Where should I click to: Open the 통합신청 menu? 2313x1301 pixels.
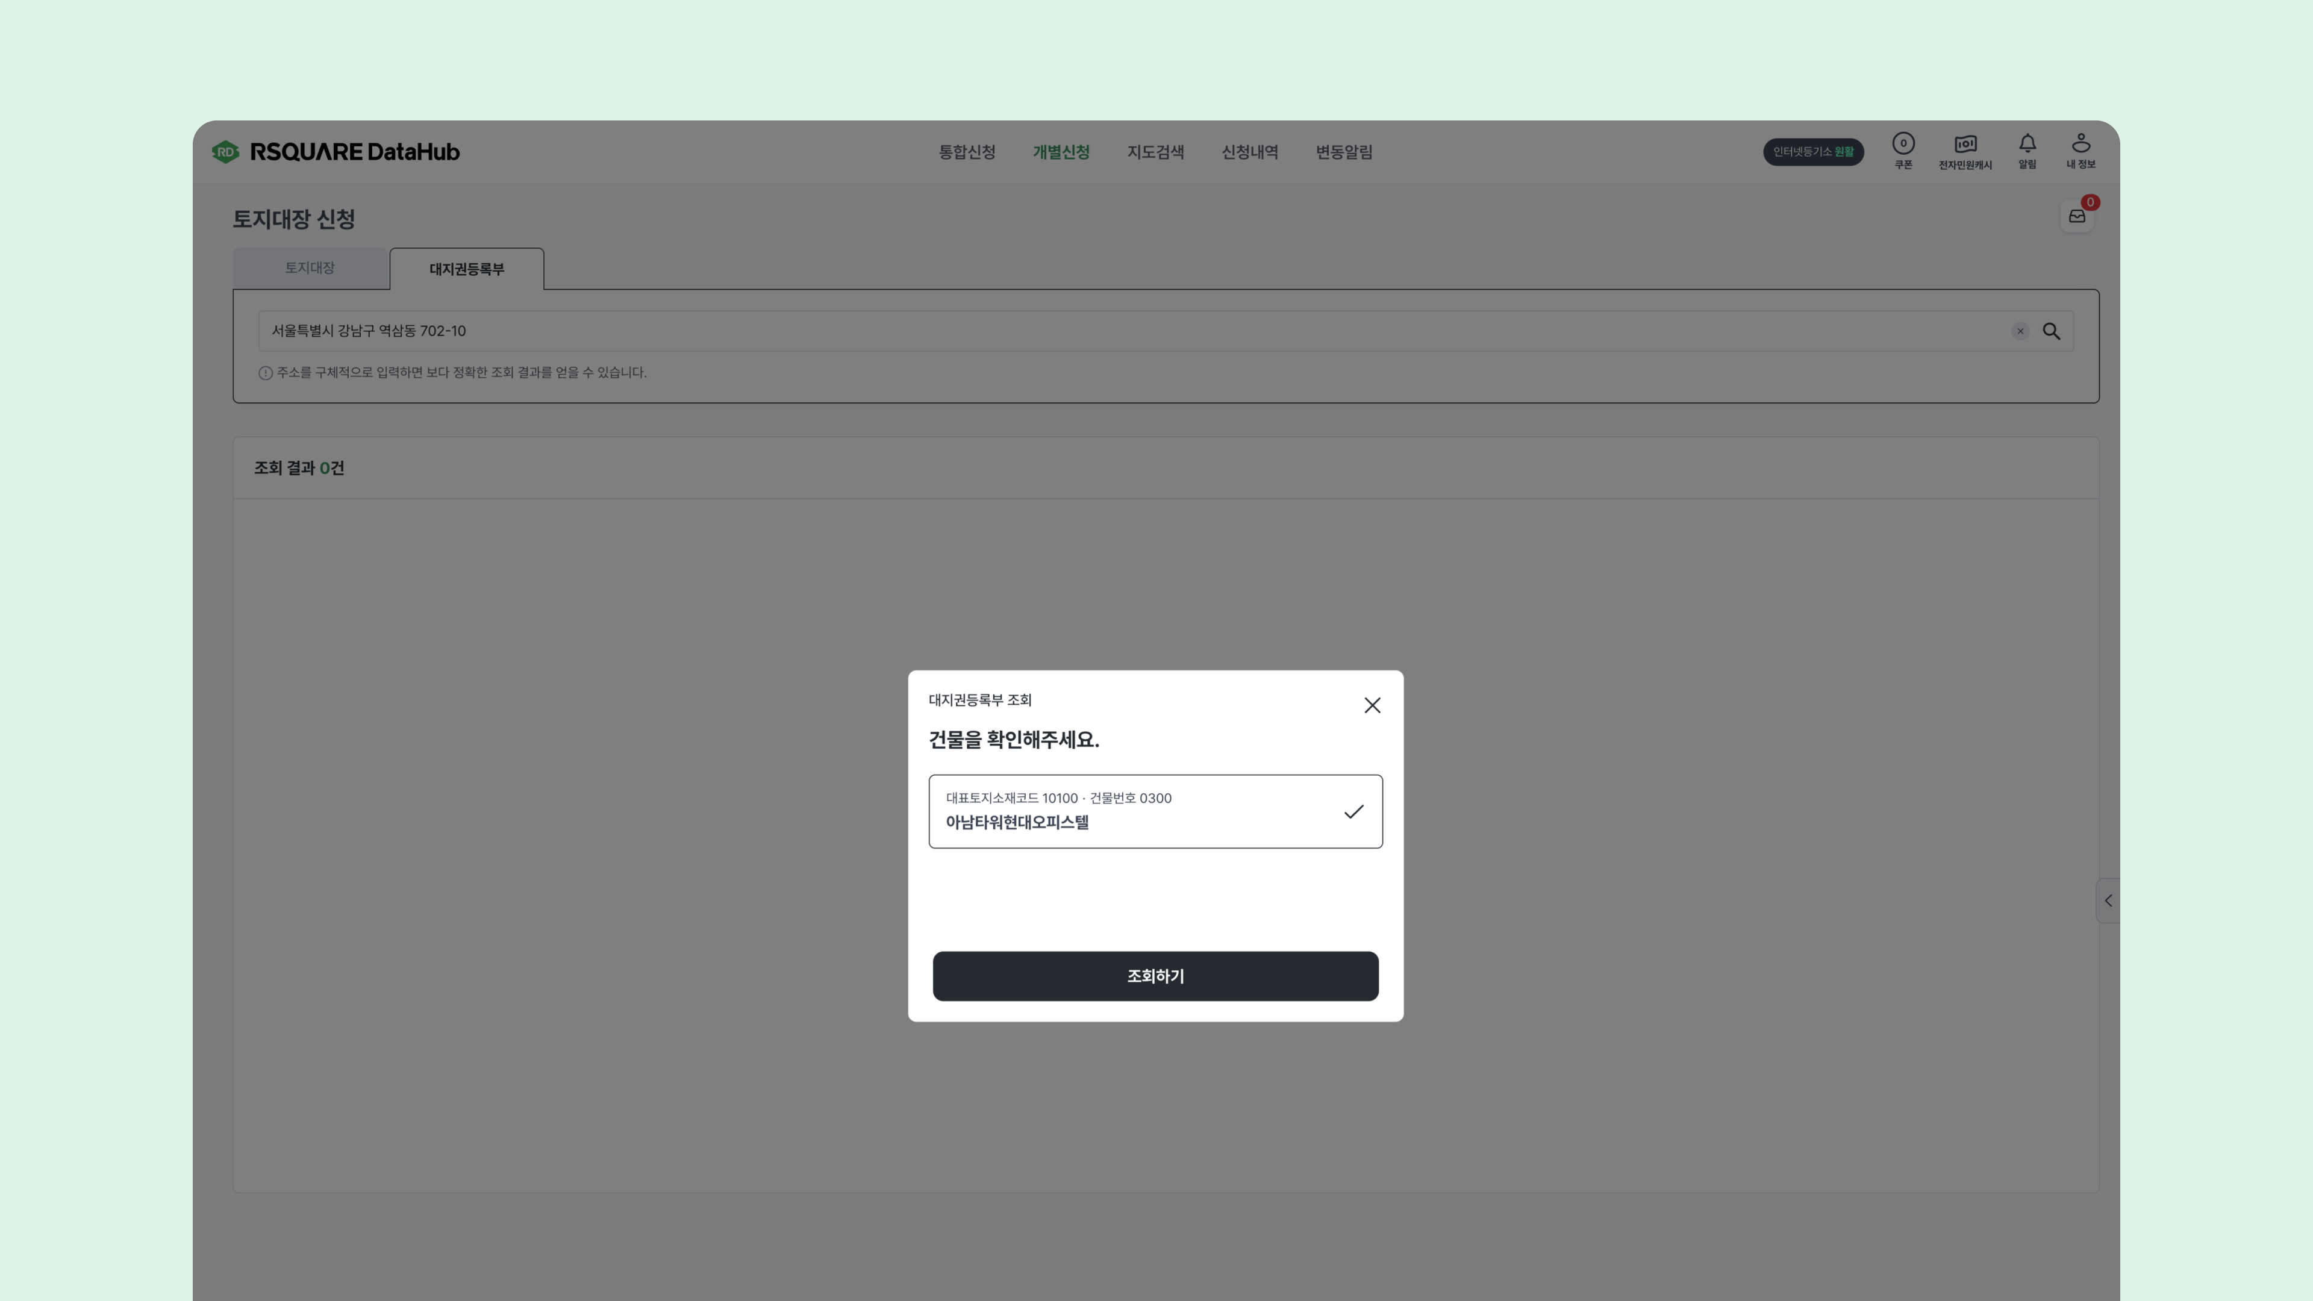click(967, 152)
